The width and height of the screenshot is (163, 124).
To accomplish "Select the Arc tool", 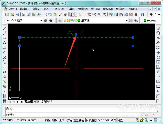I will tap(4, 52).
